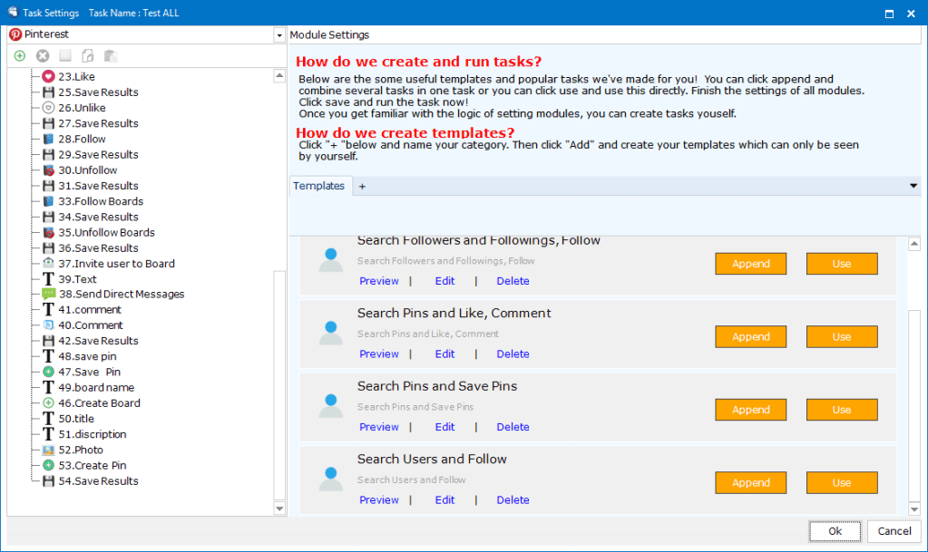Use the Search Users and Follow template

[x=841, y=483]
